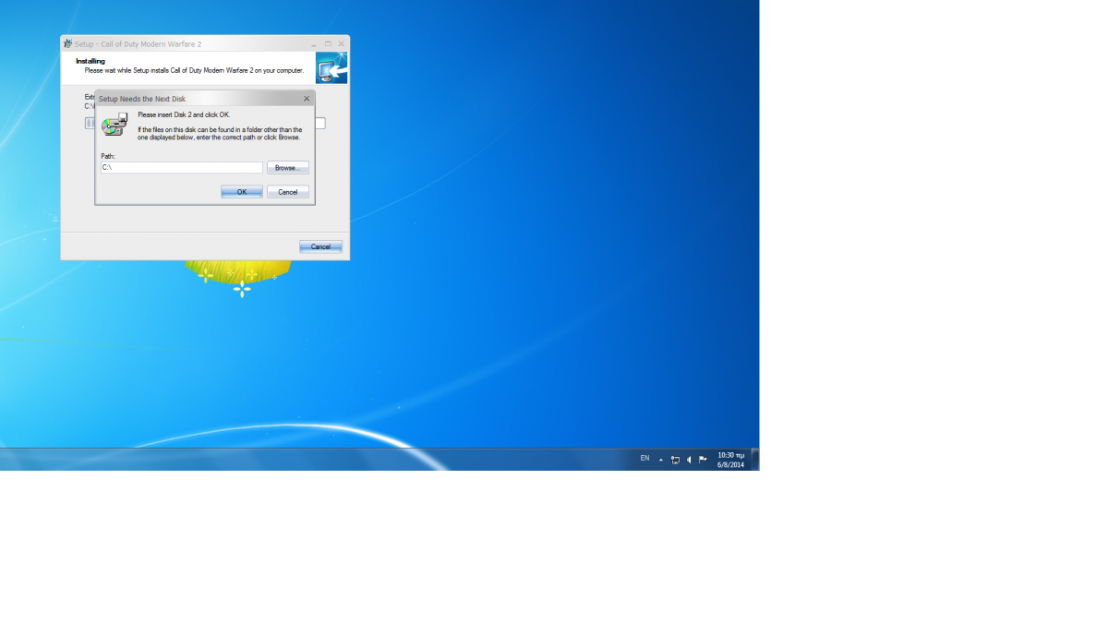The image size is (1108, 623).
Task: Click the installer computer graphic in the wizard header
Action: [x=331, y=68]
